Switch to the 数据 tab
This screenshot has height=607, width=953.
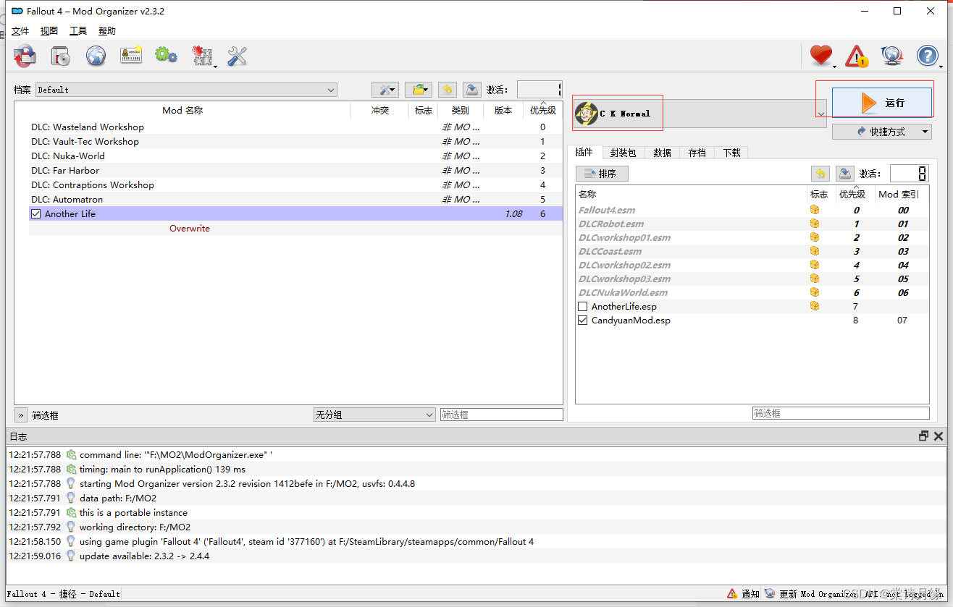pos(662,153)
